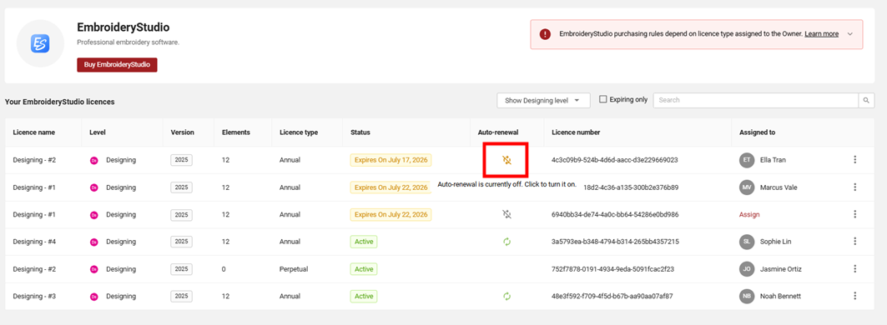Click the search magnifier icon
This screenshot has height=325, width=887.
(x=866, y=100)
